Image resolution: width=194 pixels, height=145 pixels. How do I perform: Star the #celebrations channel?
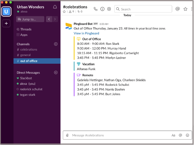click(x=64, y=12)
